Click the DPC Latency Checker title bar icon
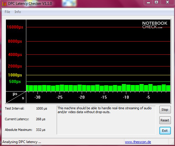Viewport: 175px width, 146px height. 4,4
